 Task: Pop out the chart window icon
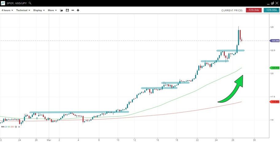tap(272, 3)
